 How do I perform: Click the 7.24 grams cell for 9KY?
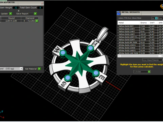tap(144, 26)
